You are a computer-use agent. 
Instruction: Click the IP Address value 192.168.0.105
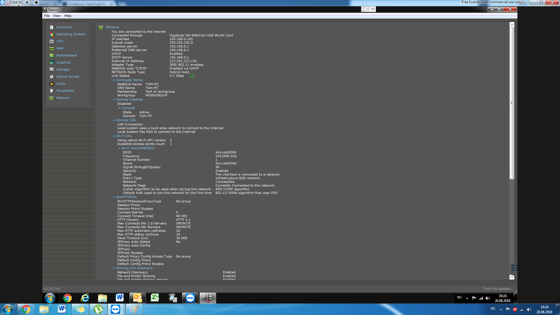(x=181, y=39)
